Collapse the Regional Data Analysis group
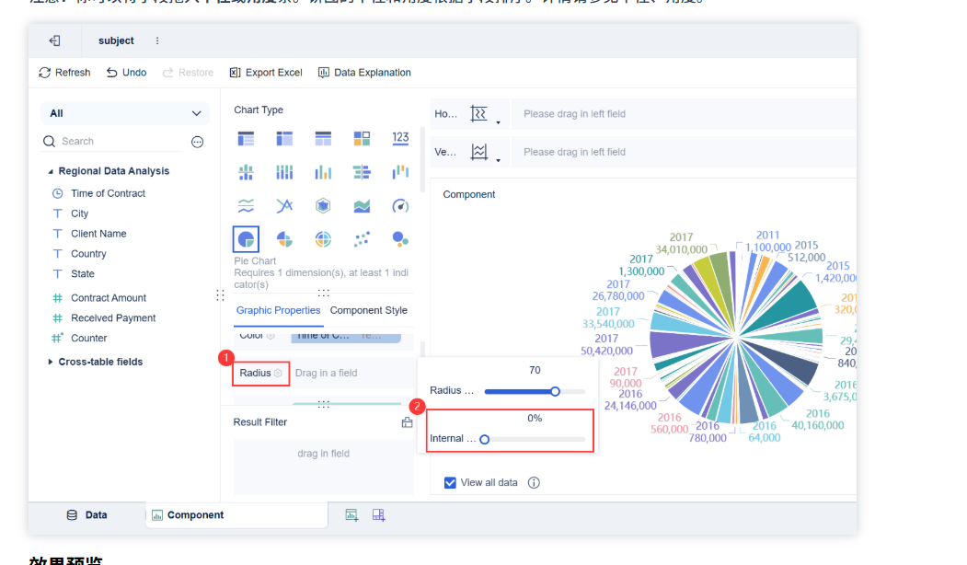 click(x=51, y=171)
